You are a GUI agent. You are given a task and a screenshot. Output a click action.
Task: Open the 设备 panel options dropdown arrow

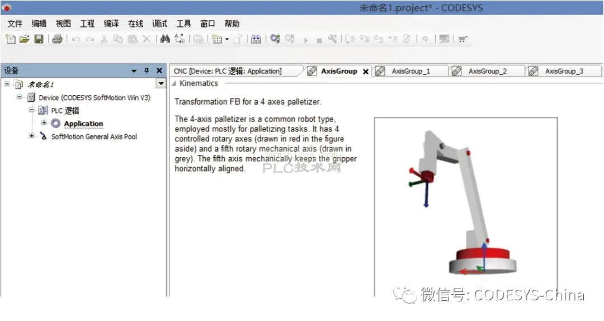coord(134,71)
